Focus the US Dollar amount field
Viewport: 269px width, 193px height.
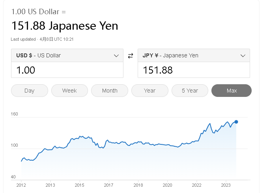[67, 70]
